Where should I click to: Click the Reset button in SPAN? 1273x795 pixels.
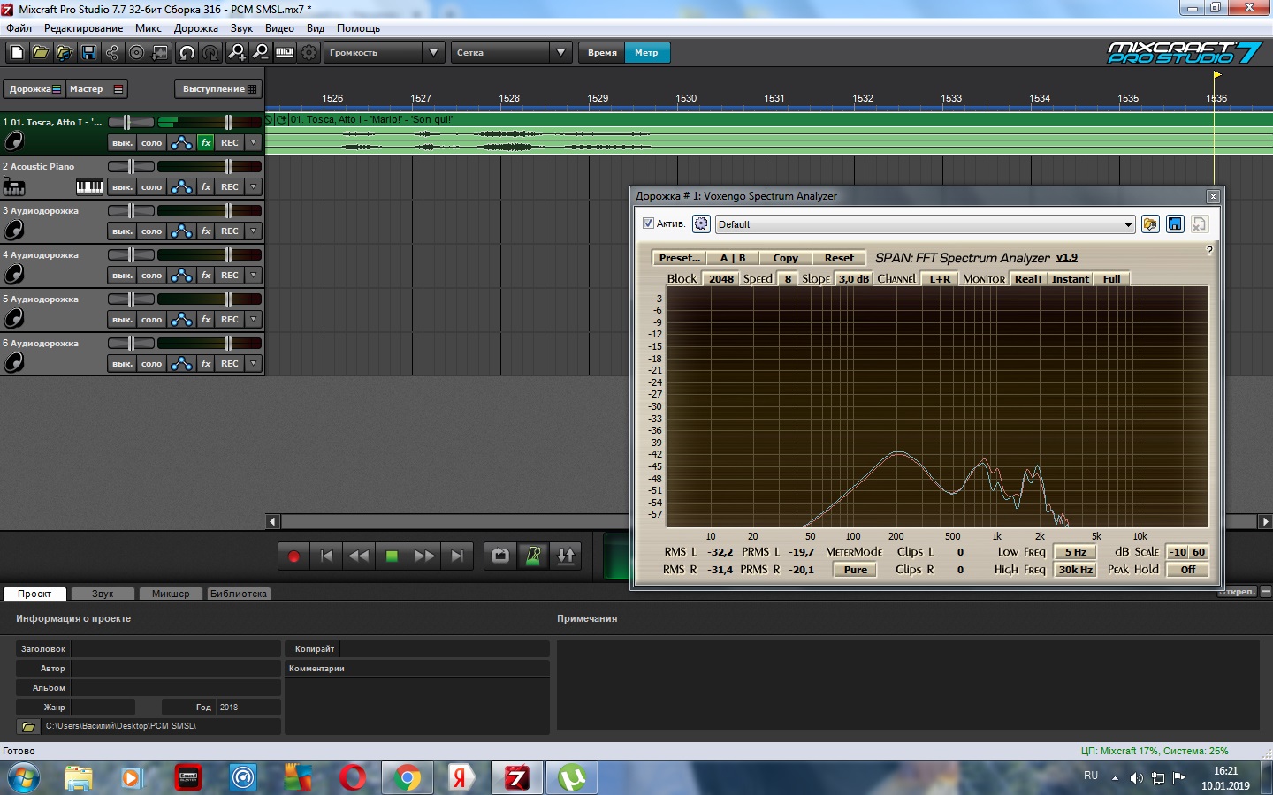839,258
